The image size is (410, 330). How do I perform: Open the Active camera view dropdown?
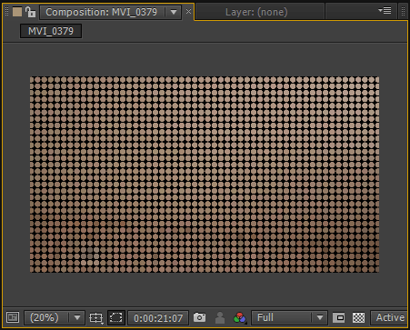pyautogui.click(x=389, y=317)
